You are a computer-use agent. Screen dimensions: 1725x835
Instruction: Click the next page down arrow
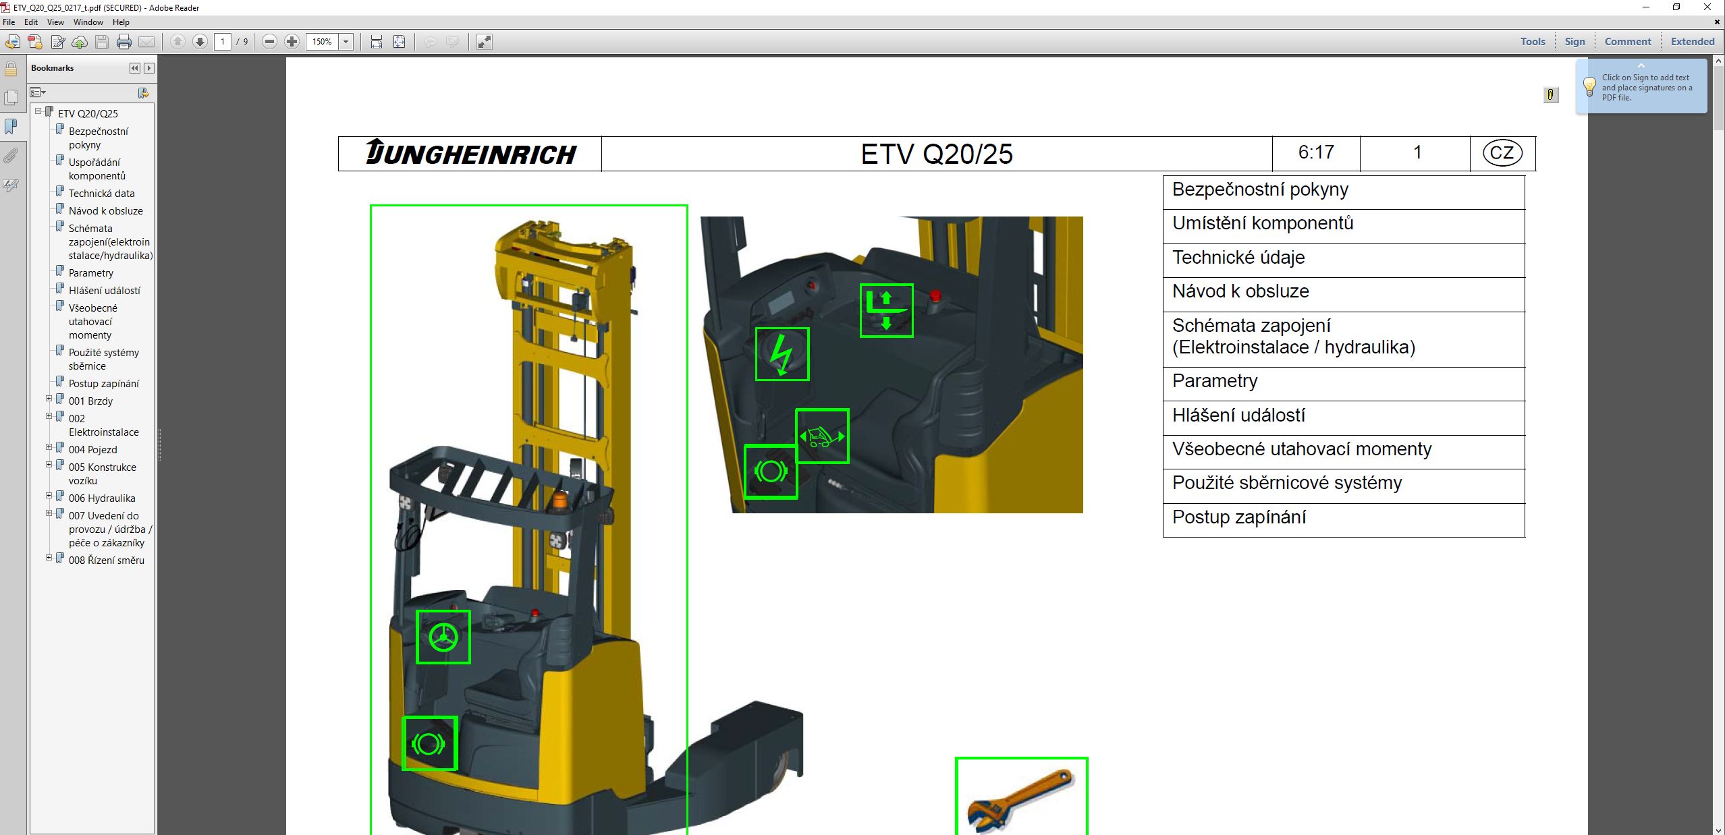[200, 41]
